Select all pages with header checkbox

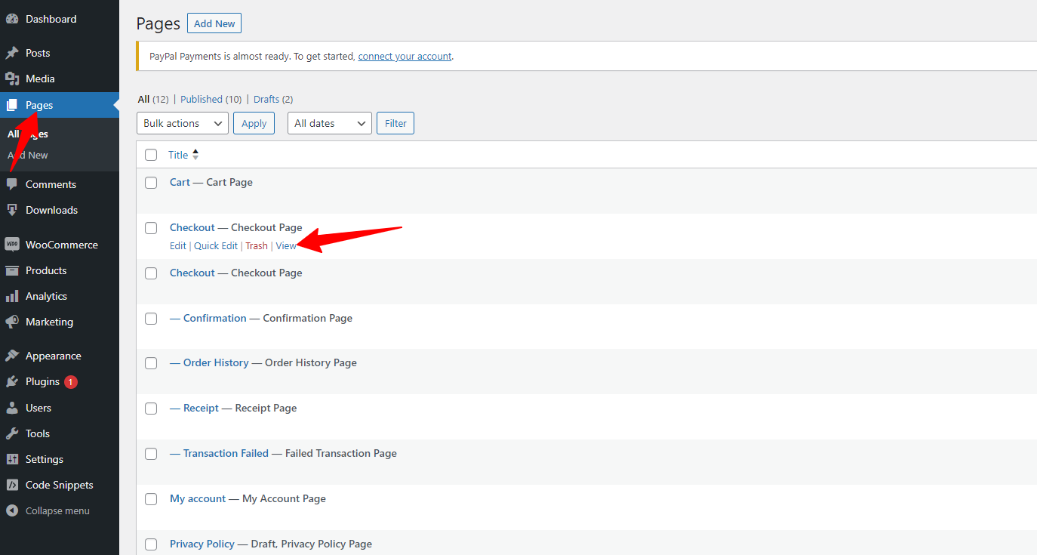151,155
